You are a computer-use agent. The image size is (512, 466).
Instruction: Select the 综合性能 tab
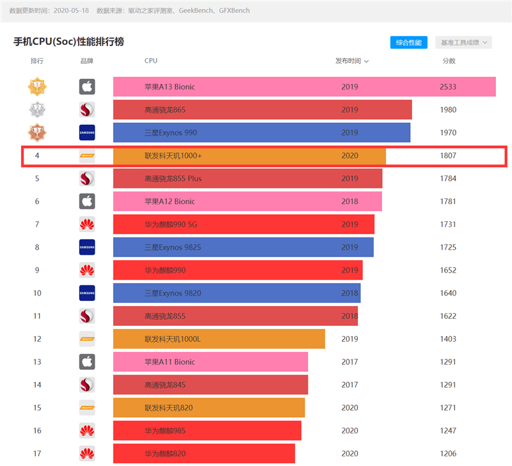click(409, 42)
